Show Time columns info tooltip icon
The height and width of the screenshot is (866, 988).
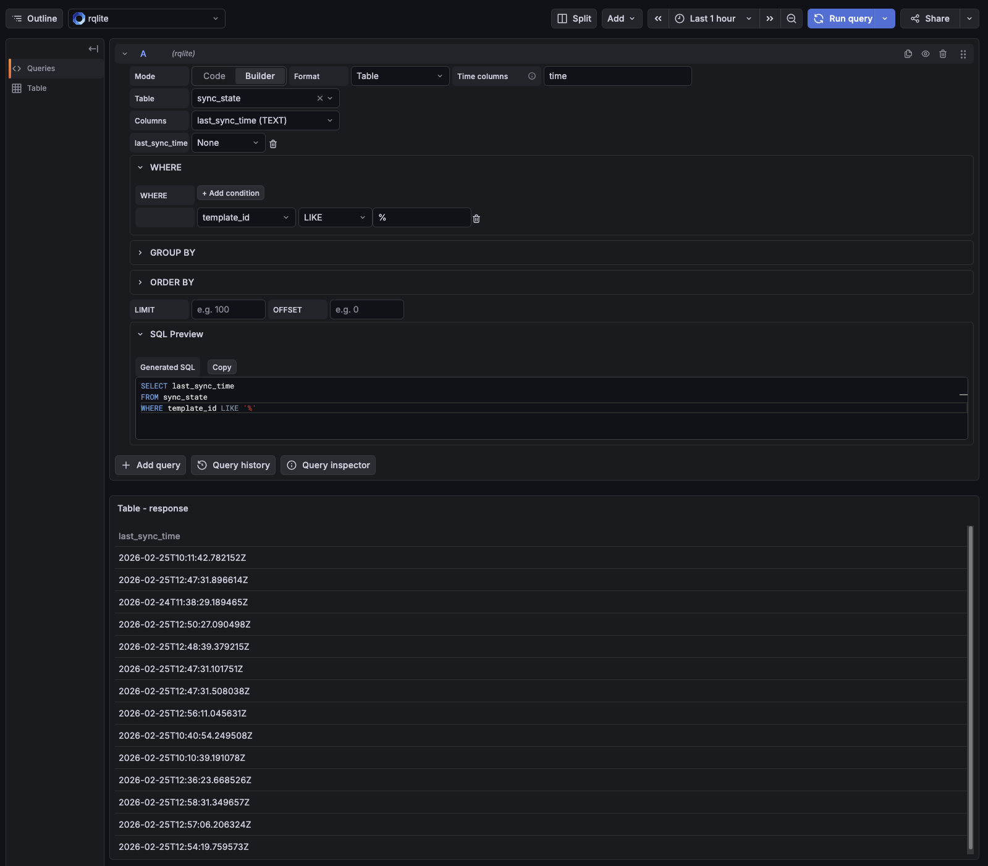[x=532, y=76]
